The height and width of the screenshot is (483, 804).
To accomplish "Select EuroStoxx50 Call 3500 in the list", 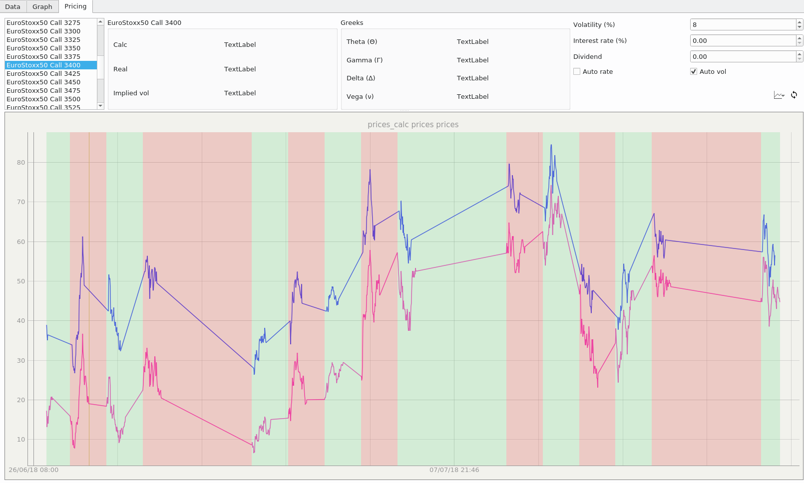I will click(x=51, y=99).
